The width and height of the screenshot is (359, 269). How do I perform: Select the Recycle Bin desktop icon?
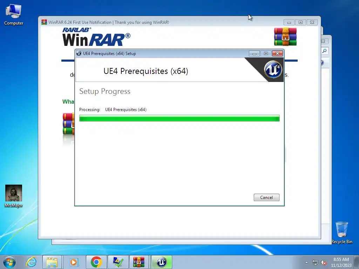(341, 233)
